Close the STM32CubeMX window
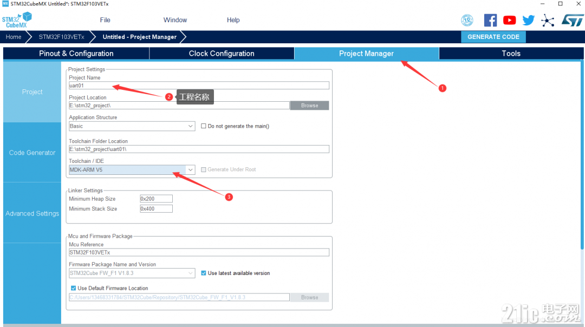The height and width of the screenshot is (327, 585). 578,4
